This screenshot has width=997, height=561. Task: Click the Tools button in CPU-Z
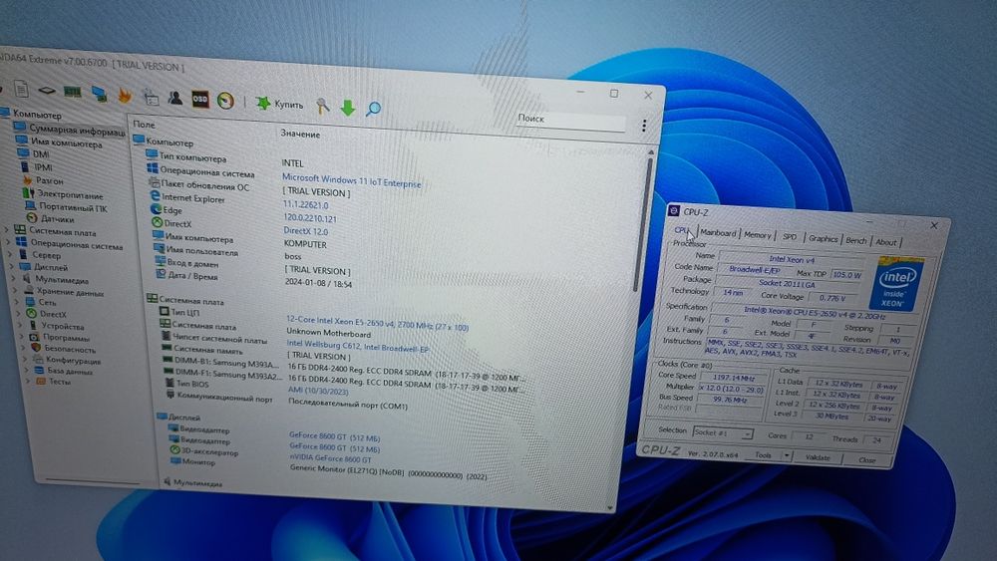pos(763,455)
